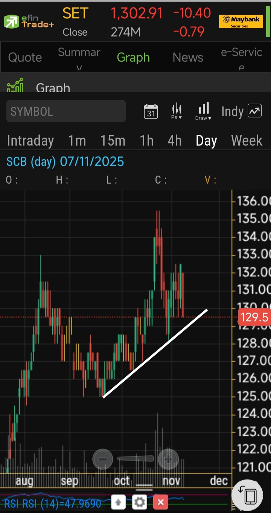This screenshot has height=513, width=271.
Task: Open the News tab
Action: pos(188,57)
